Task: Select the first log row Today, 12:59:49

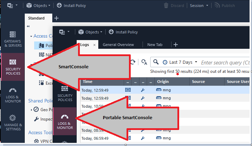Action: click(x=165, y=90)
